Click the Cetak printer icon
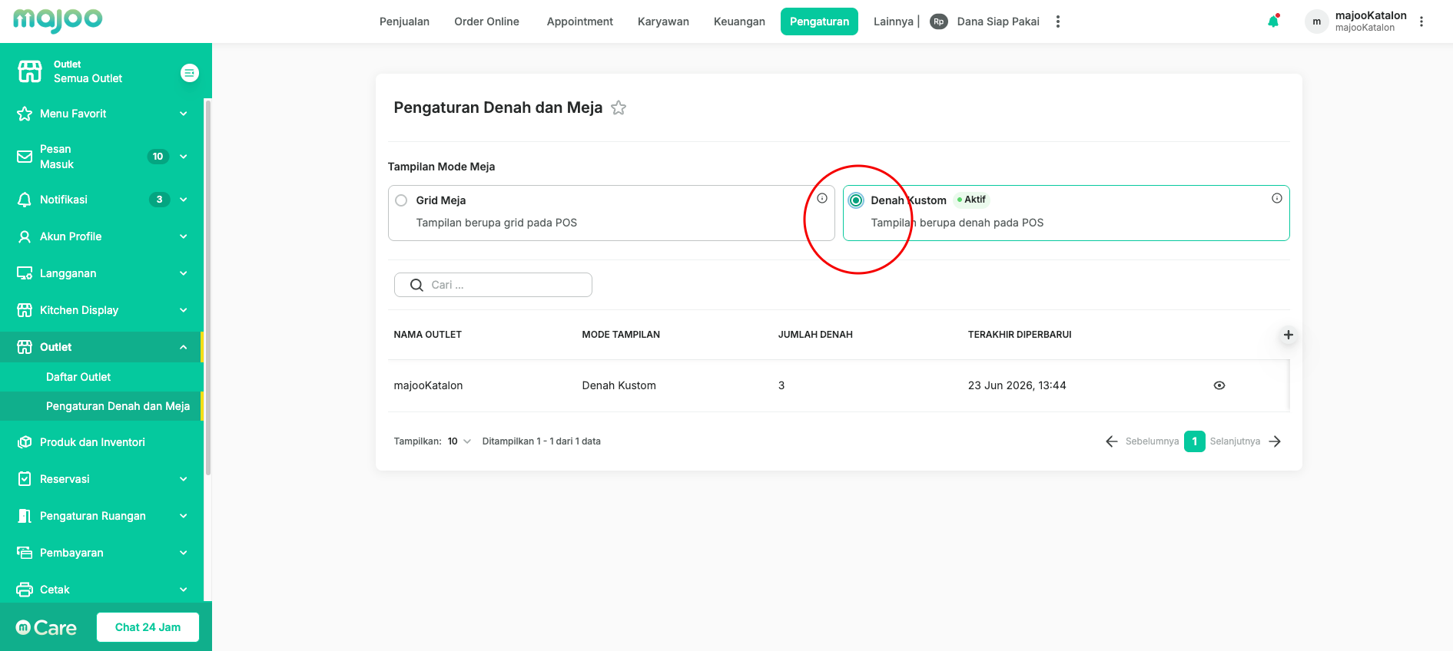The width and height of the screenshot is (1453, 651). click(25, 590)
